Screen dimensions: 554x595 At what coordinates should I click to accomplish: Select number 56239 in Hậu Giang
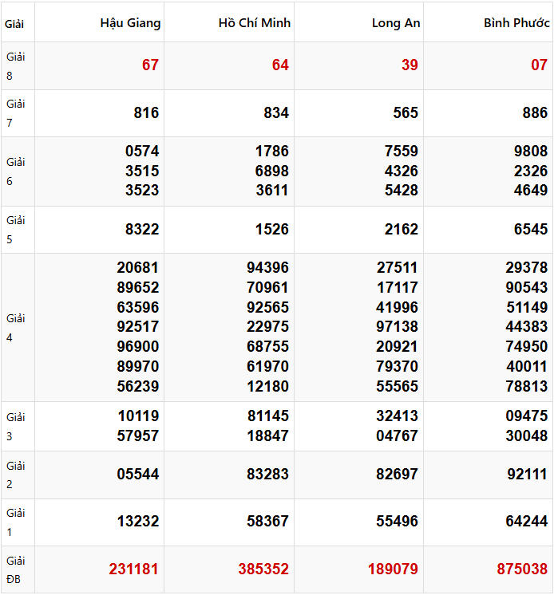click(x=138, y=386)
